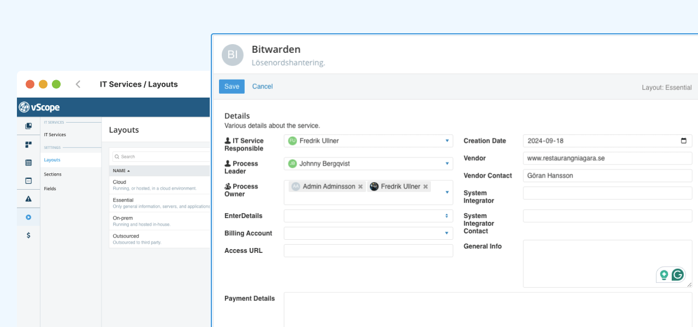Click the vScope logo in header
698x327 pixels.
click(39, 107)
